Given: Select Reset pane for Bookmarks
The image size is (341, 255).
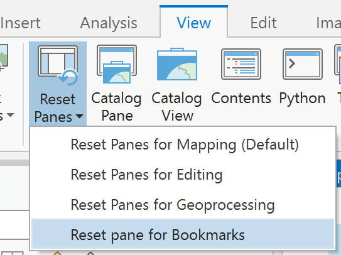Looking at the screenshot, I should point(183,235).
